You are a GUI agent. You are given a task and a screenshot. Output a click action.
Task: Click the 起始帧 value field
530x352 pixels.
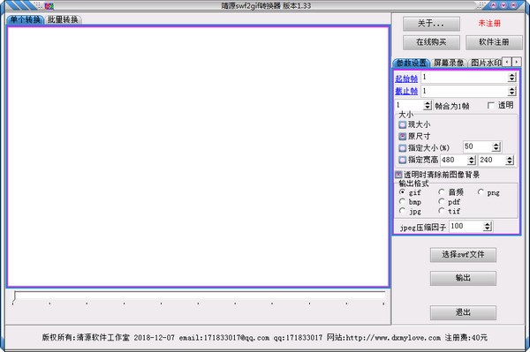point(464,78)
